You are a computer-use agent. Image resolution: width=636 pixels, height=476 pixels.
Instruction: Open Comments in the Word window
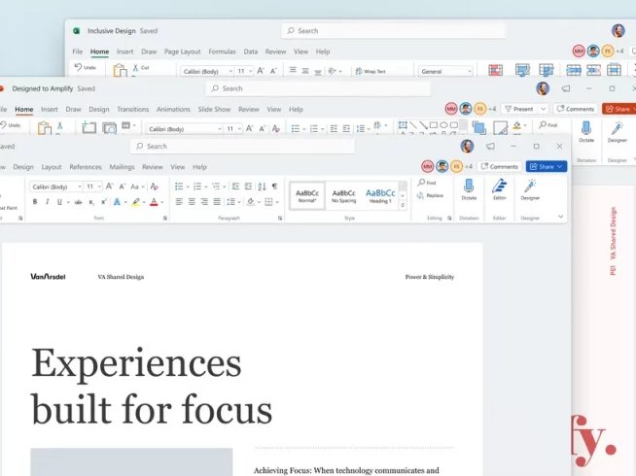click(499, 166)
